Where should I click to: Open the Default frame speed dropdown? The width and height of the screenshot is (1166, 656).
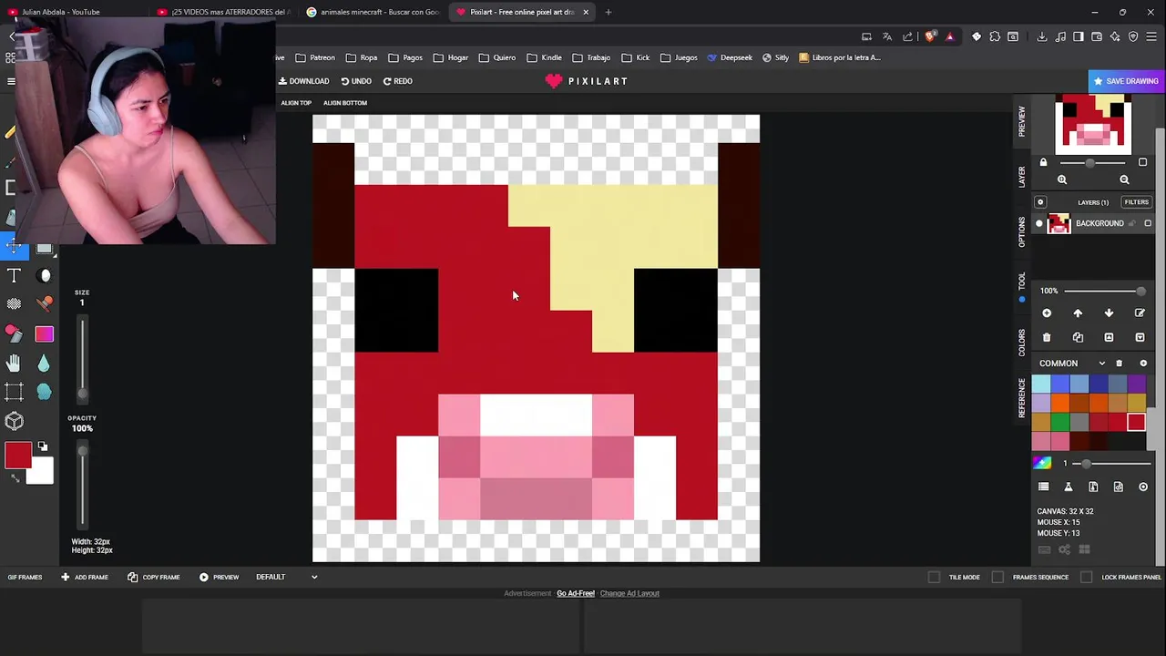[287, 577]
